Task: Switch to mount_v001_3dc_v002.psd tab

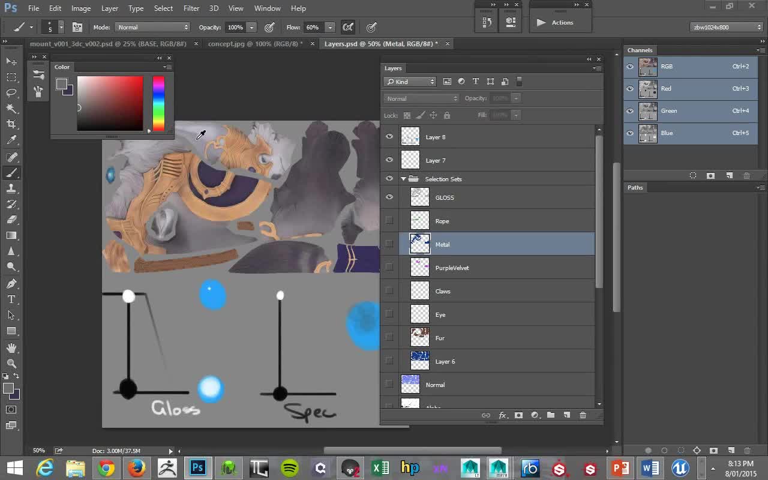Action: (x=108, y=44)
